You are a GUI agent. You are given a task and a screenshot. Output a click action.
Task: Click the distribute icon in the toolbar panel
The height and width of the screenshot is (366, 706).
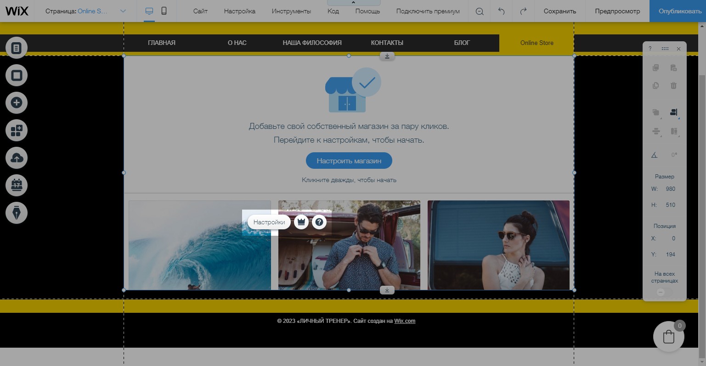pyautogui.click(x=656, y=131)
